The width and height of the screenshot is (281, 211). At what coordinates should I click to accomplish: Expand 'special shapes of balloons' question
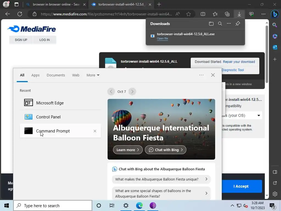click(x=161, y=193)
